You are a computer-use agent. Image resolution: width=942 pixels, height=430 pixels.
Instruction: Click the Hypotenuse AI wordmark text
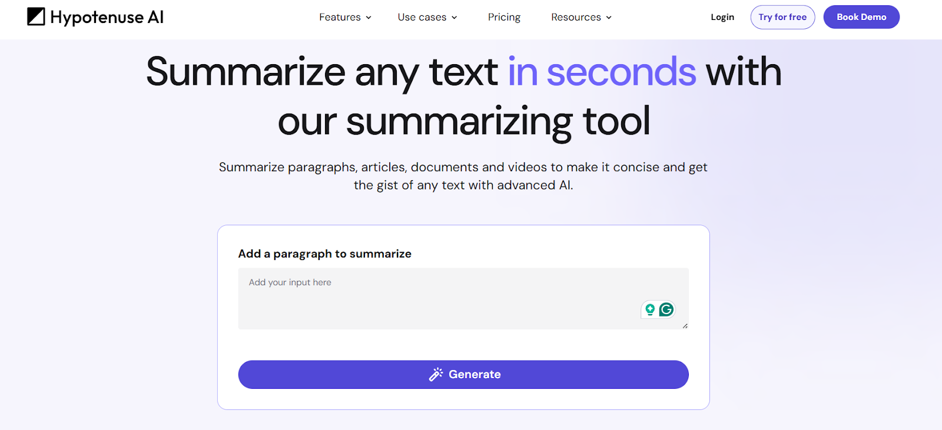pos(107,17)
